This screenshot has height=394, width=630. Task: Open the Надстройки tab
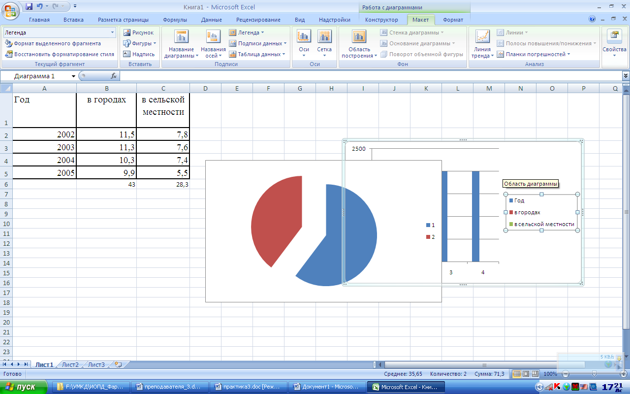tap(335, 20)
